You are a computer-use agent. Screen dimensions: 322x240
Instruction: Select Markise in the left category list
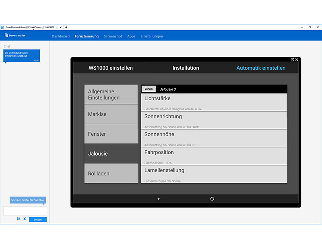tap(111, 114)
